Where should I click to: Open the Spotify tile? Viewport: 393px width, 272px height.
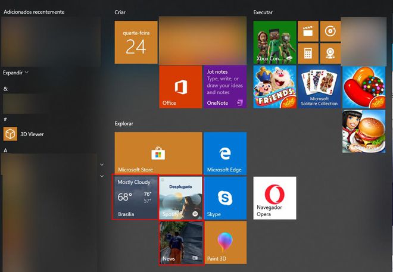[180, 198]
